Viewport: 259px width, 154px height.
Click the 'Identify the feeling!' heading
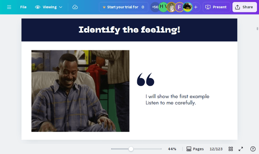click(x=129, y=30)
